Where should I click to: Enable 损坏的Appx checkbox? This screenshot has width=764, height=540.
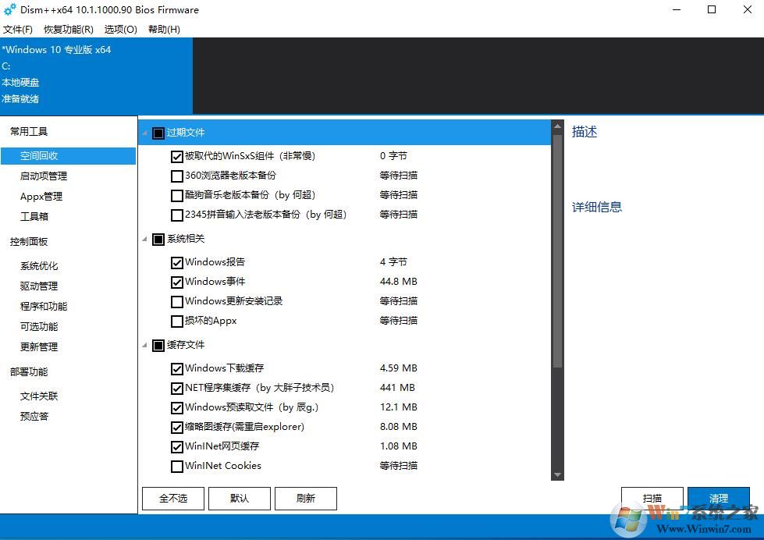tap(177, 322)
